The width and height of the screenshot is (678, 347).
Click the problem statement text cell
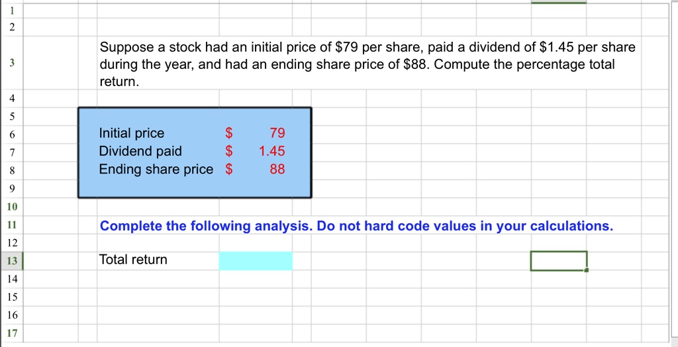click(x=367, y=64)
